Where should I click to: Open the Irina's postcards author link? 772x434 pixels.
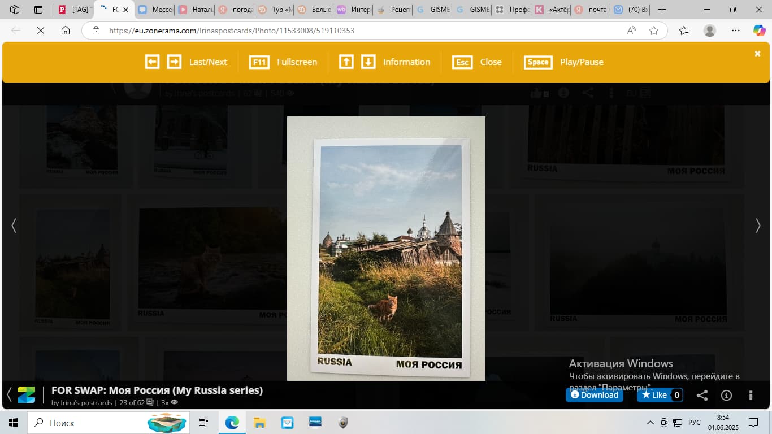pos(86,403)
